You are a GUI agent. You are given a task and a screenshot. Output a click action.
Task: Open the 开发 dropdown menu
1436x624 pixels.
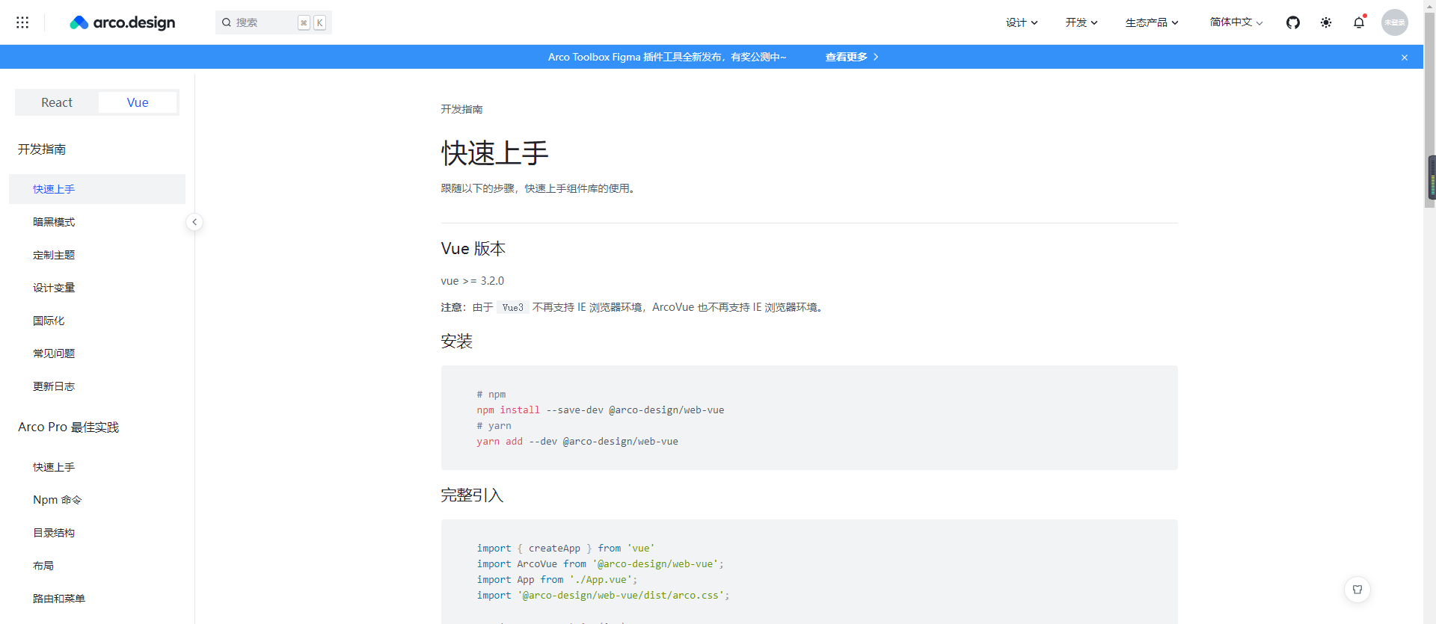coord(1081,22)
